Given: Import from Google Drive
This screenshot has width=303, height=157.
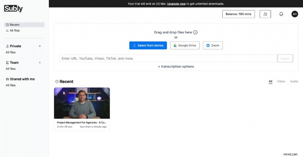Looking at the screenshot, I should click(185, 45).
